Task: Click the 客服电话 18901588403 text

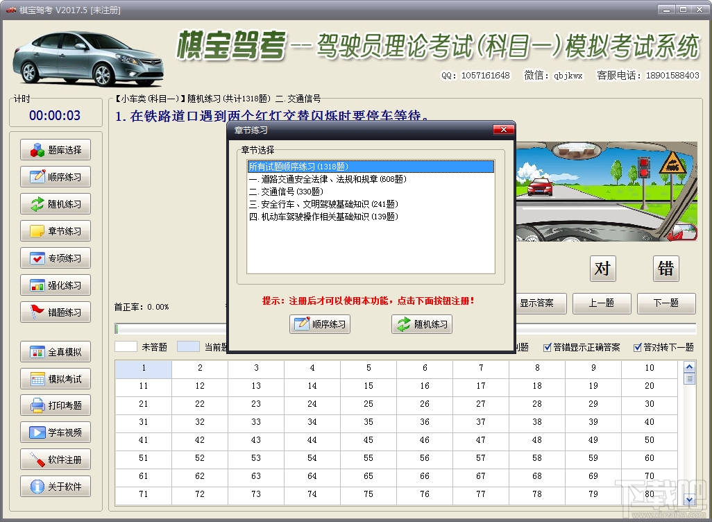Action: (648, 76)
